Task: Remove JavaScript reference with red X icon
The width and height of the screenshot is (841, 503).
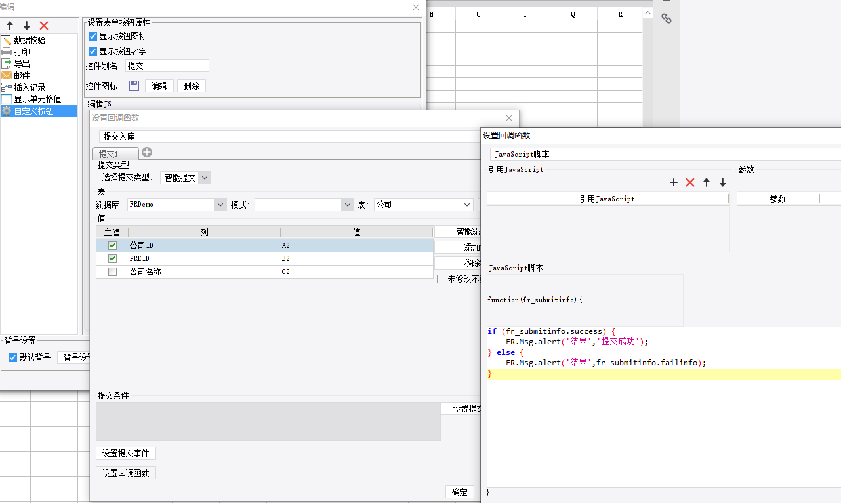Action: pos(690,182)
